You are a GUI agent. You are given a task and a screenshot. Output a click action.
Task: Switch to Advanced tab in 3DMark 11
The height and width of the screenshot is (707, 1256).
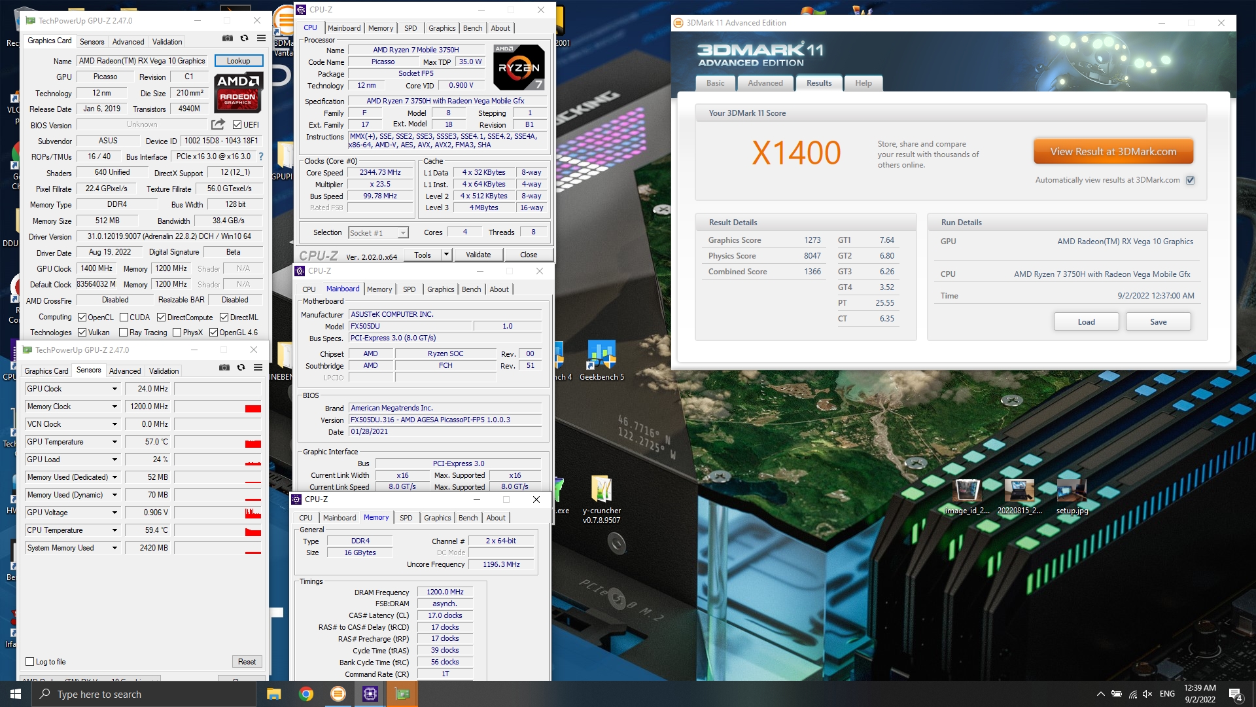pyautogui.click(x=765, y=83)
